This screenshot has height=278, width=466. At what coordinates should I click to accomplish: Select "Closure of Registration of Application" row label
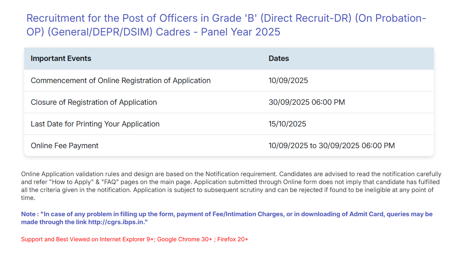click(94, 102)
